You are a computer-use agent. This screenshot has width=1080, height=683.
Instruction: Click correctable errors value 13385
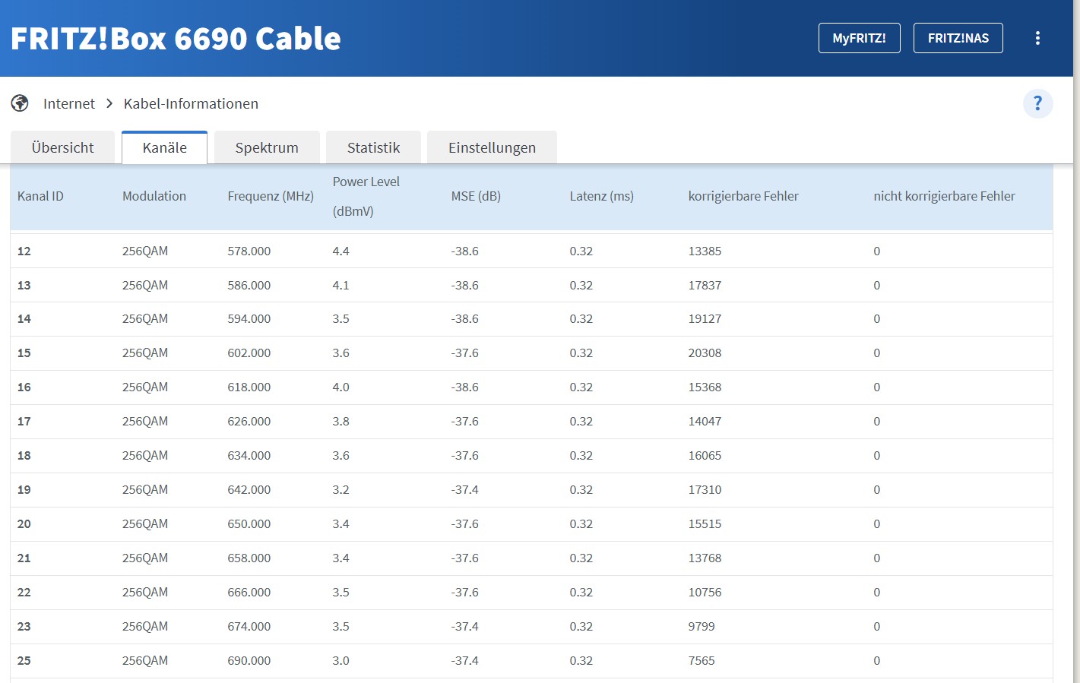(705, 251)
